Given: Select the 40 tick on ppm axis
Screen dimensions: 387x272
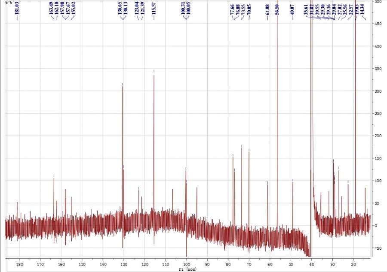Looking at the screenshot, I should 312,265.
